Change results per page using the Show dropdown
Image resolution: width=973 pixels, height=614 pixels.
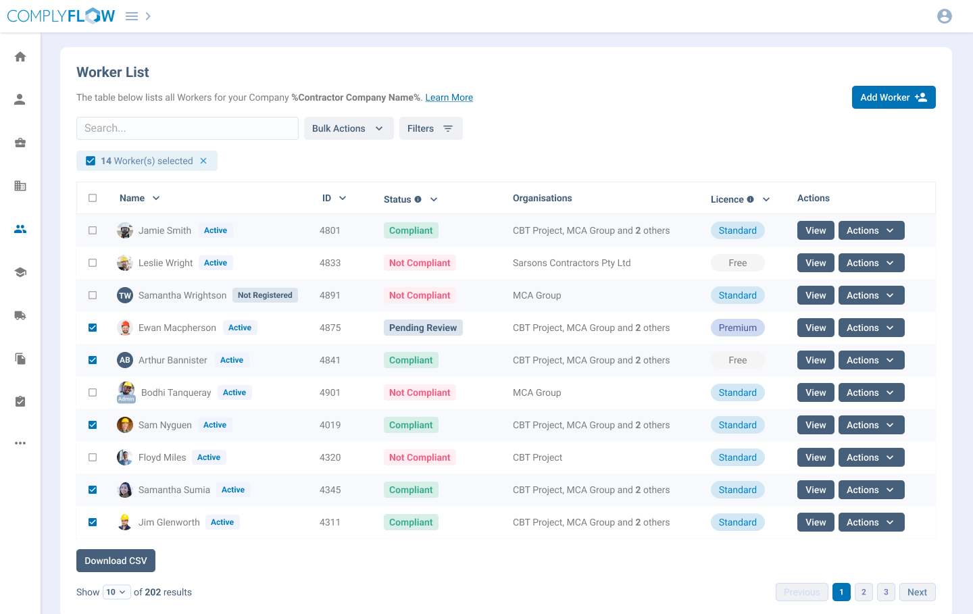[x=116, y=592]
